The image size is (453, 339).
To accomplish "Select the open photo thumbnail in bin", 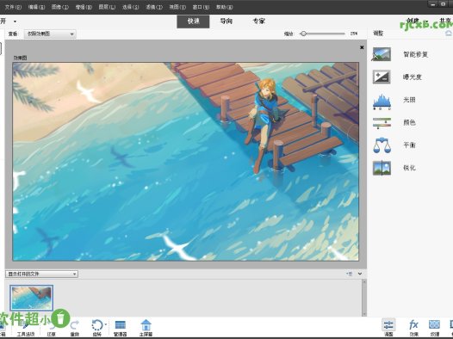I will 31,298.
